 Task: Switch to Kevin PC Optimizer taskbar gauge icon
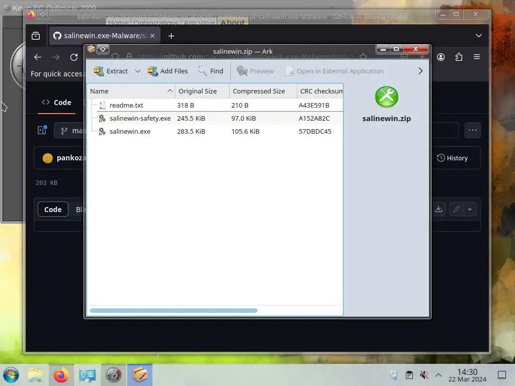113,375
